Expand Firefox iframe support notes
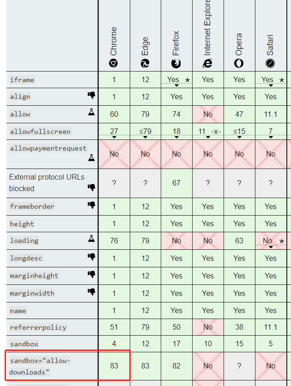 (x=176, y=85)
